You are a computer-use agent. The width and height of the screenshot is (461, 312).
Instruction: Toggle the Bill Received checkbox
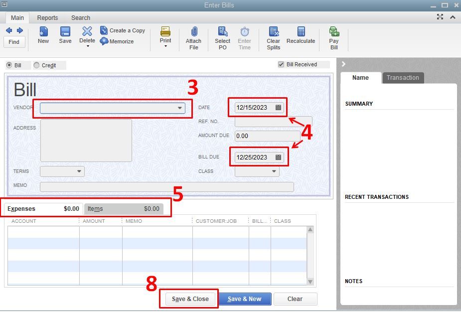pyautogui.click(x=281, y=64)
